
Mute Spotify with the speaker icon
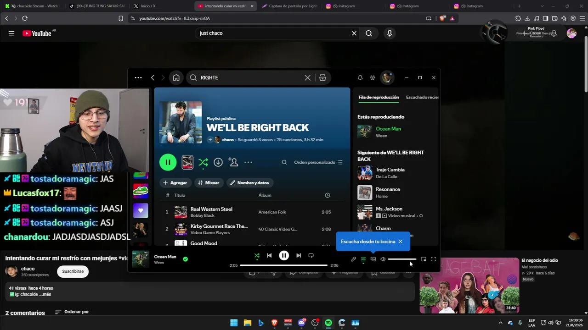(x=383, y=259)
